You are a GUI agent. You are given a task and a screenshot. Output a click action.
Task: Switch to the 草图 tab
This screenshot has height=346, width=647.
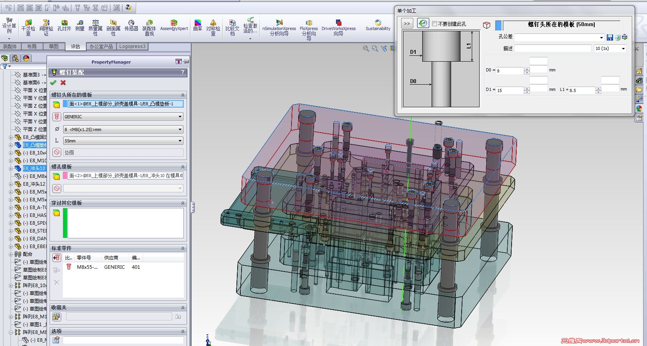tap(54, 46)
